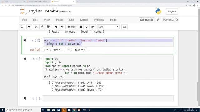Move selected cell down arrow
The image size is (200, 112).
(62, 27)
